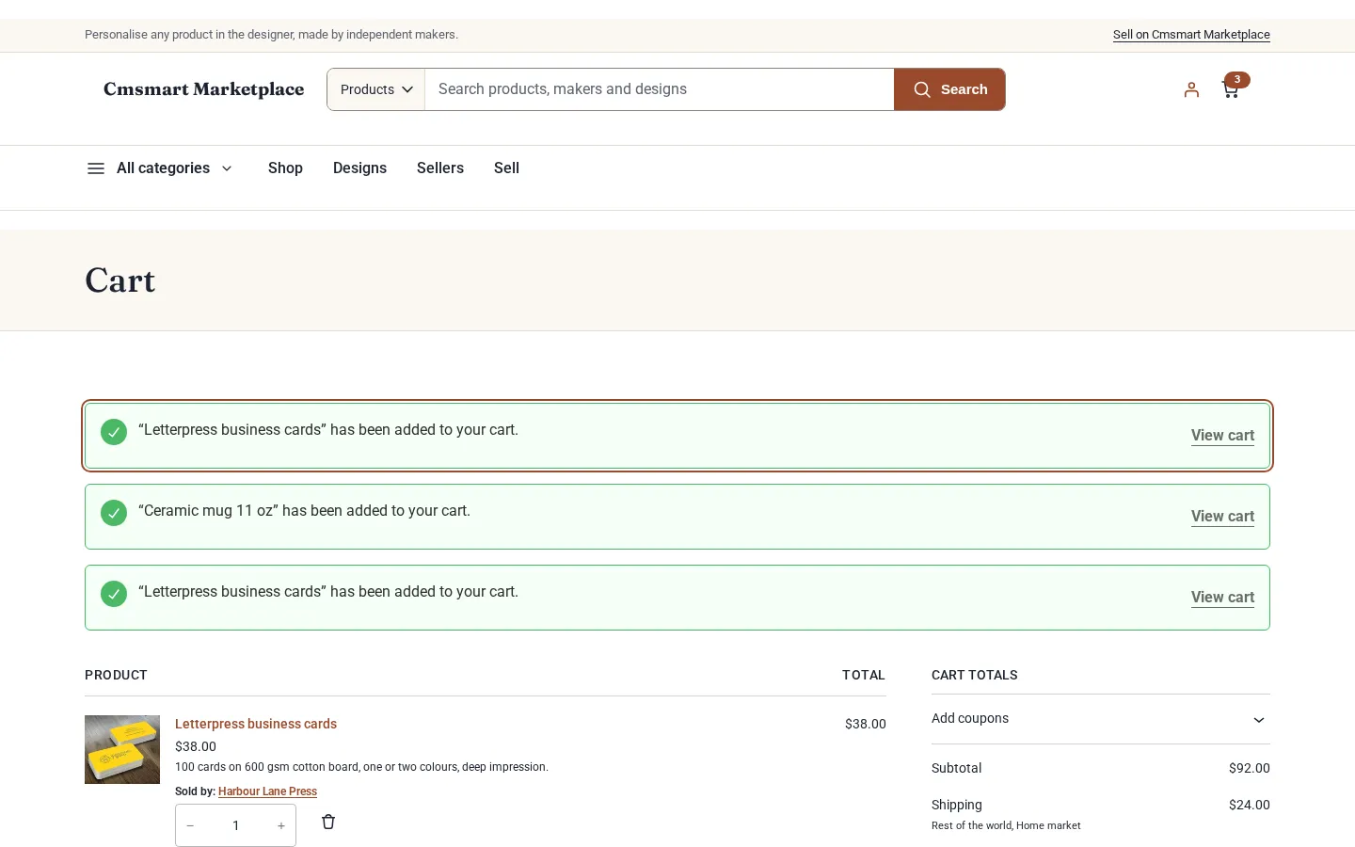Image resolution: width=1355 pixels, height=847 pixels.
Task: Click the Subtotal amount $92.00
Action: coord(1250,768)
